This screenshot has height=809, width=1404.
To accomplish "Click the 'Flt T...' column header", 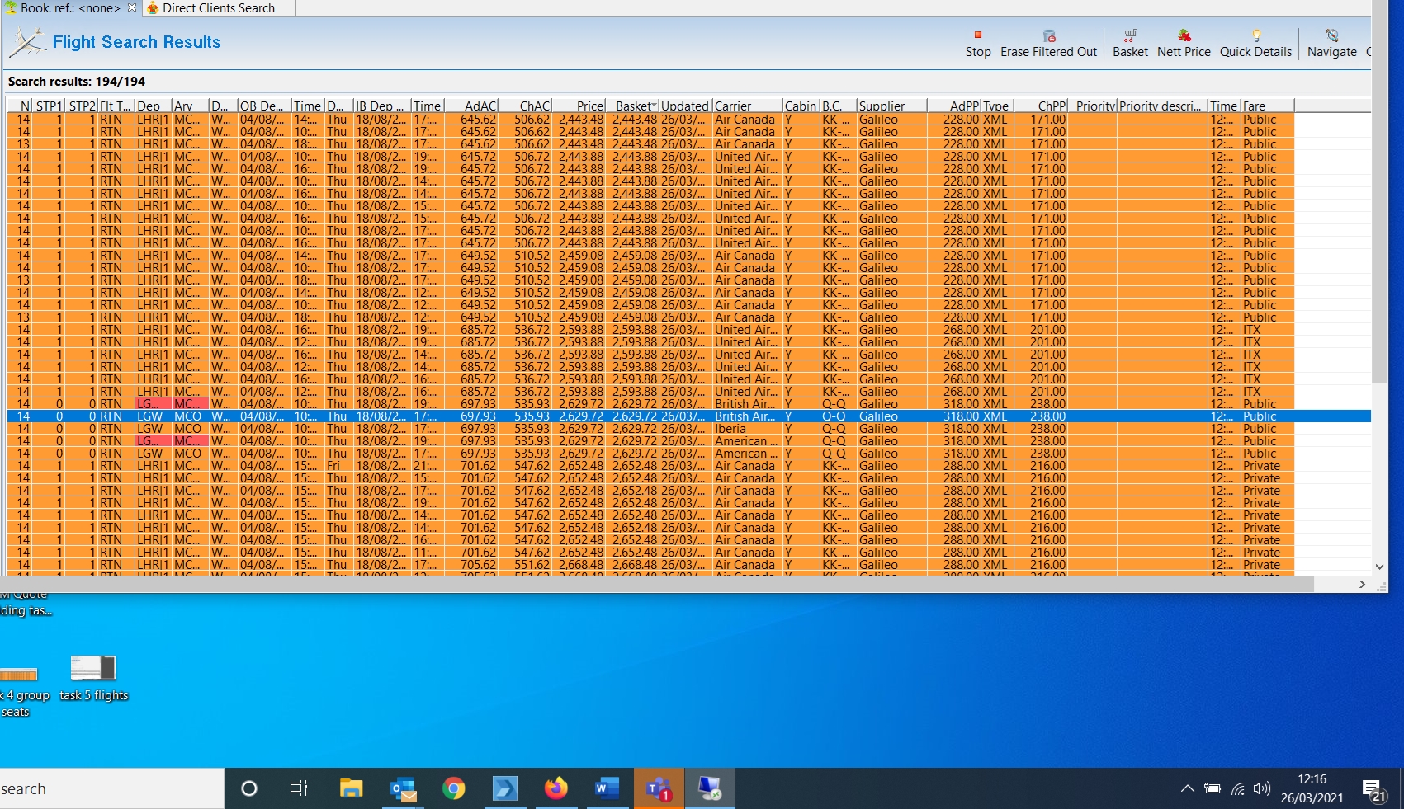I will [x=116, y=106].
